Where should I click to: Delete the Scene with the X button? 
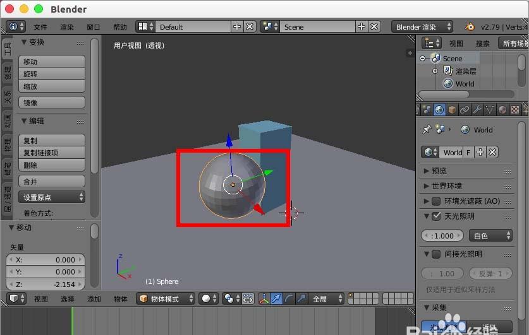coord(374,26)
